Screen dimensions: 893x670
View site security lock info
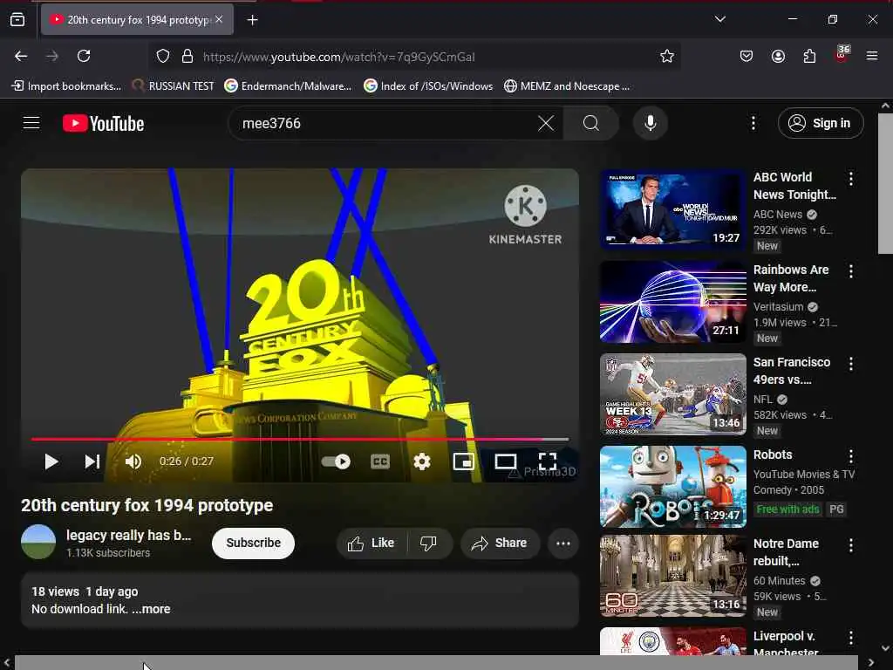[x=187, y=57]
